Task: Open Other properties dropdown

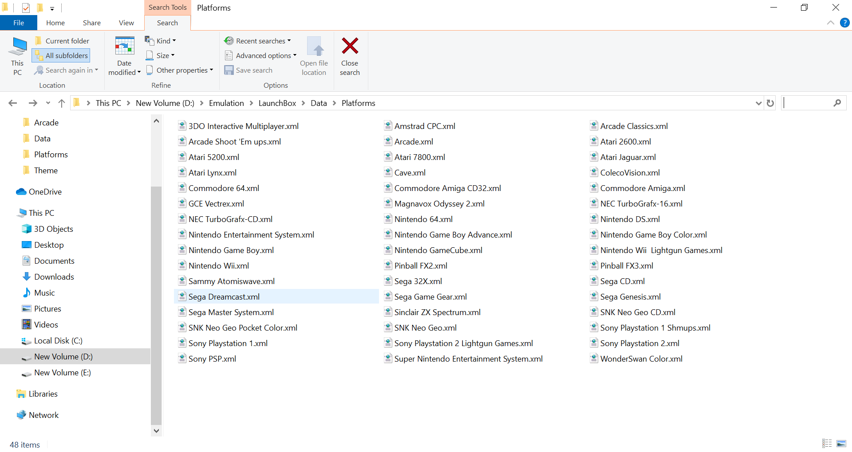Action: tap(179, 70)
